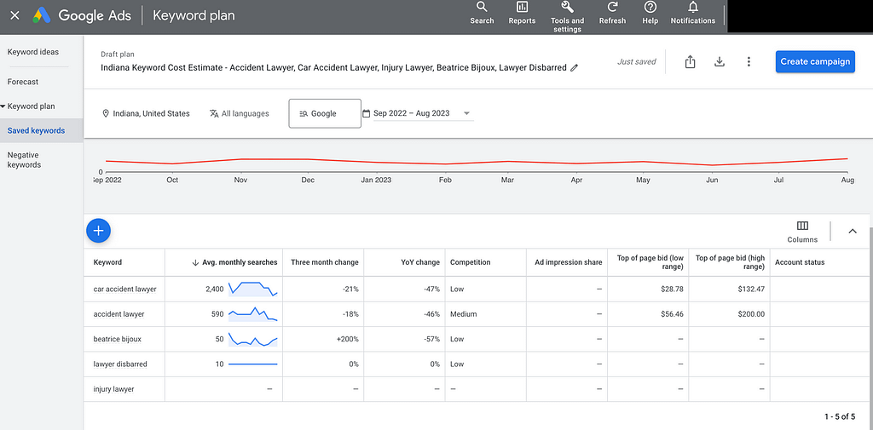
Task: Open Tools and settings wrench
Action: tap(567, 17)
